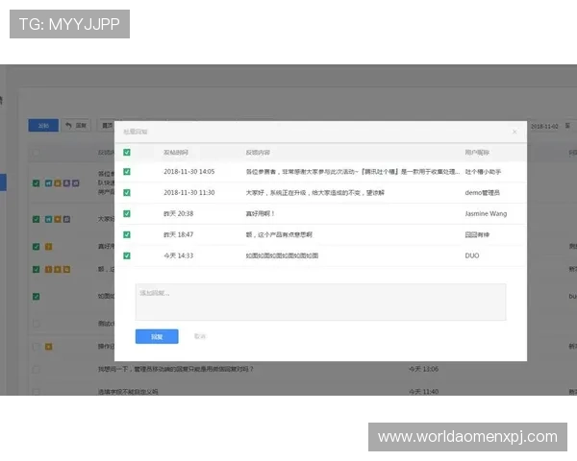Cancel the dialog via 取消 link
Screen dimensions: 577x461
pos(200,336)
